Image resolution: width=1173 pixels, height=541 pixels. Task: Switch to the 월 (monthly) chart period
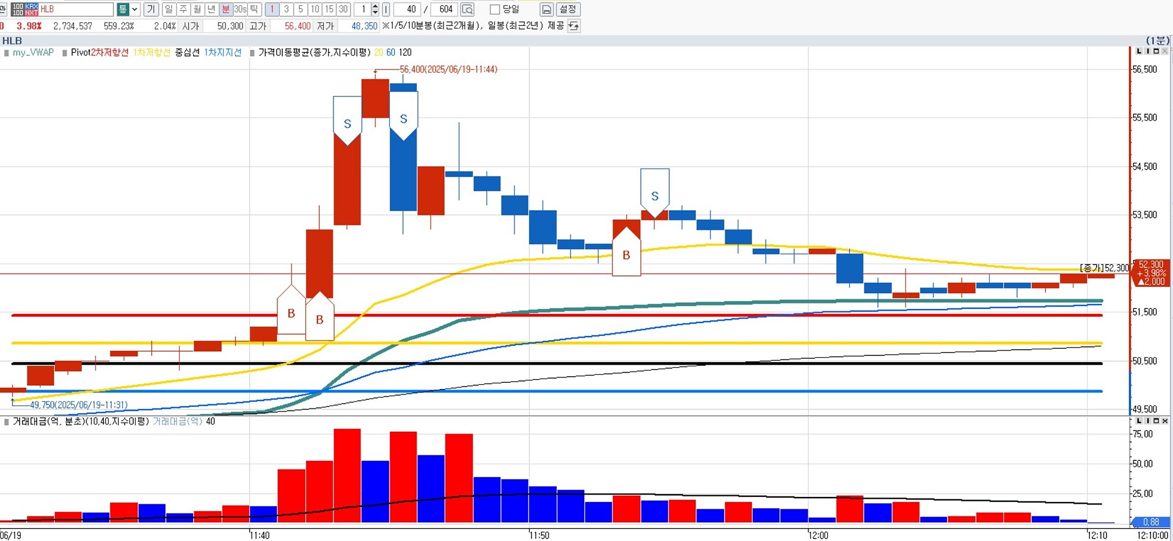pos(197,9)
